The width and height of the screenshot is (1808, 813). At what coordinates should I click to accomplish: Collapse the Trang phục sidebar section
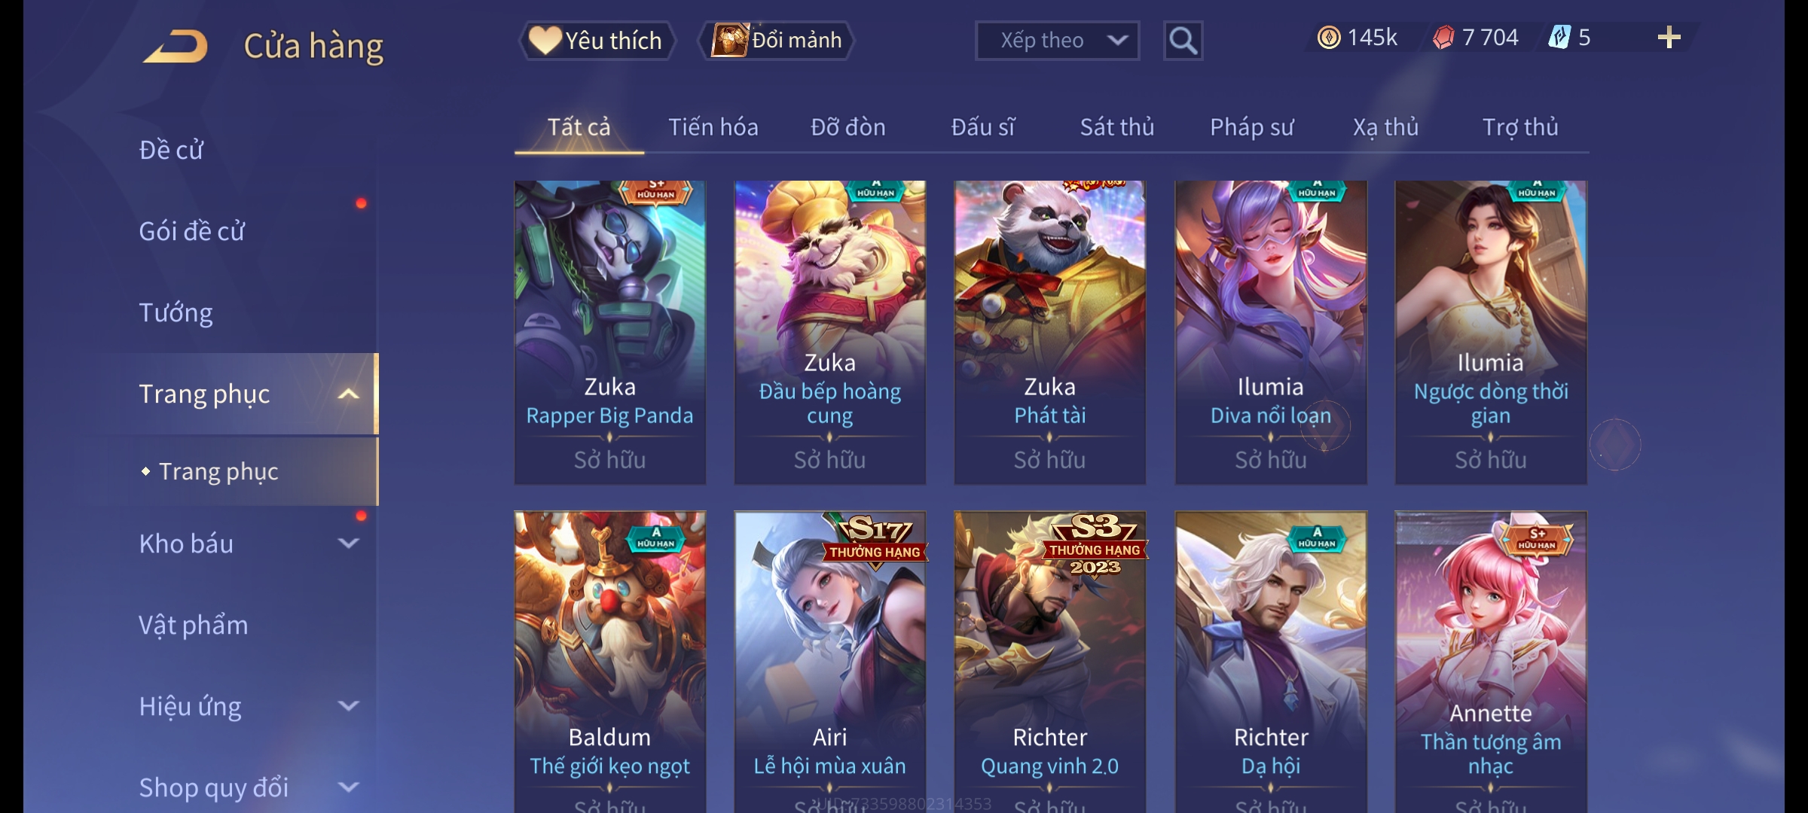point(348,394)
